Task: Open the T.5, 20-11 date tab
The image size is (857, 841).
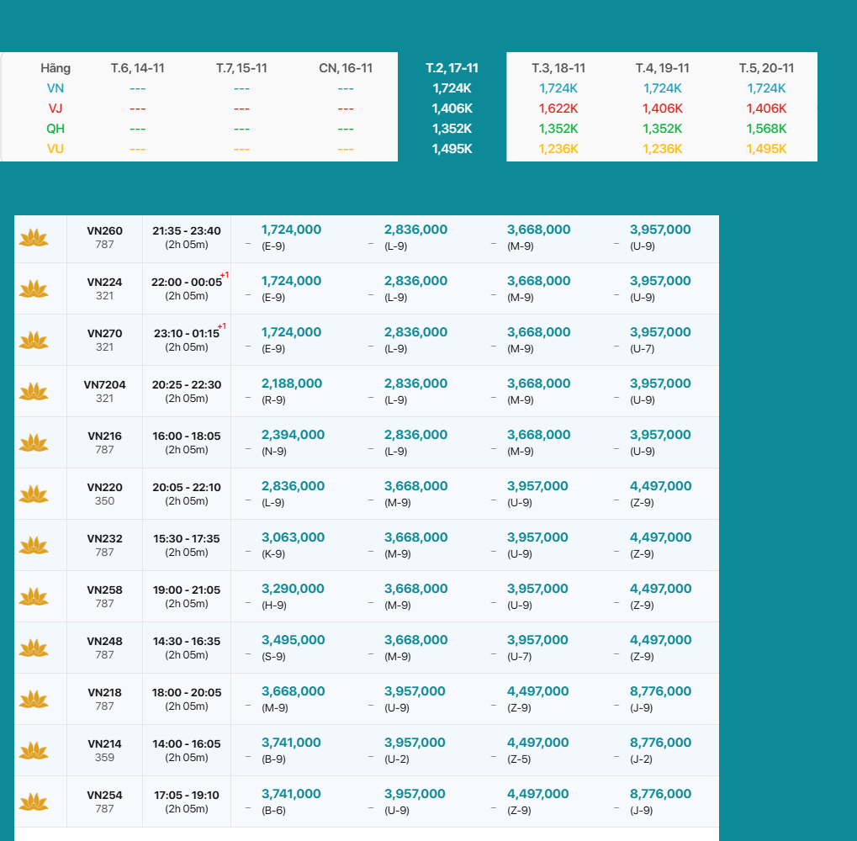Action: (x=766, y=68)
